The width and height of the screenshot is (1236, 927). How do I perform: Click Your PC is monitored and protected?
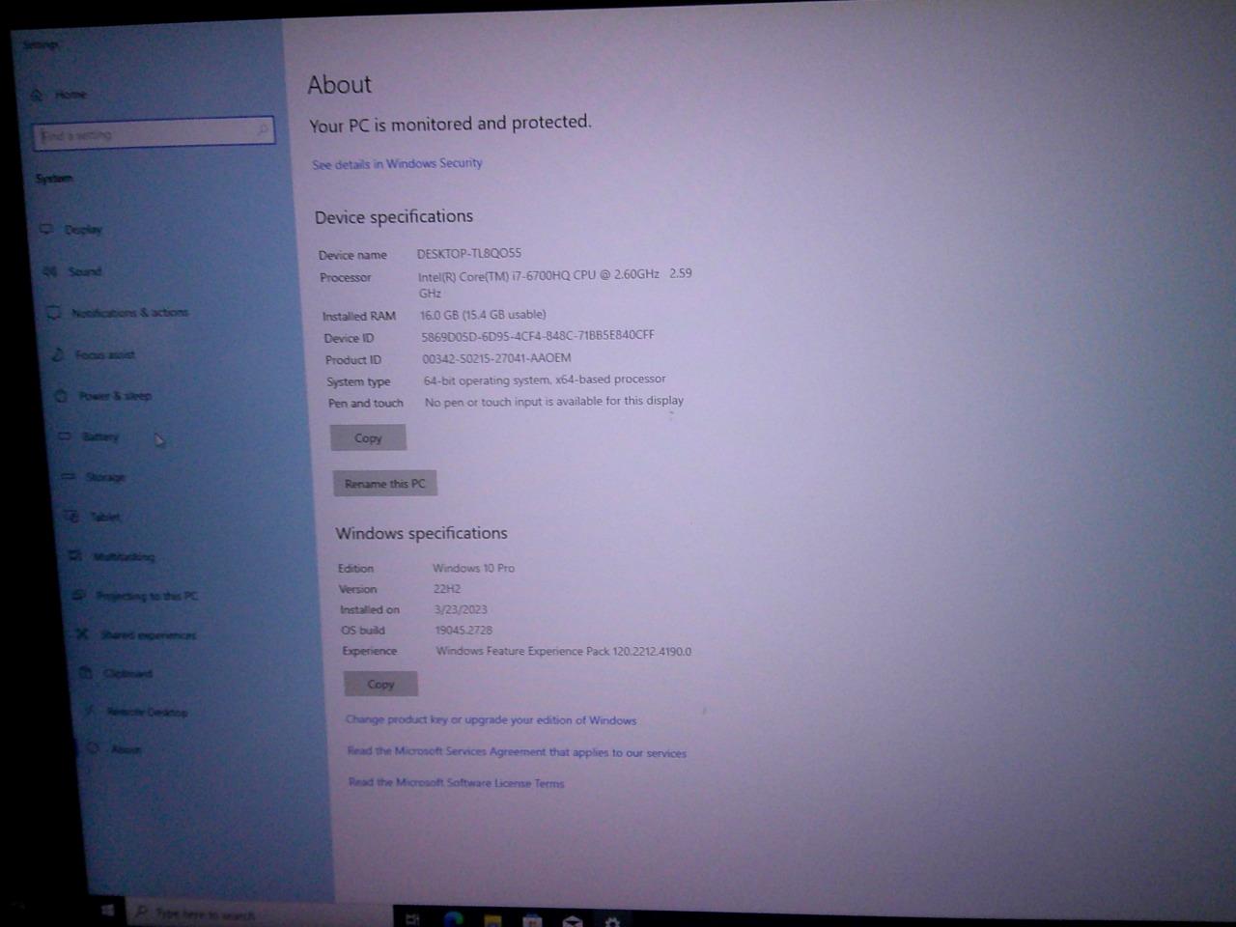point(450,124)
